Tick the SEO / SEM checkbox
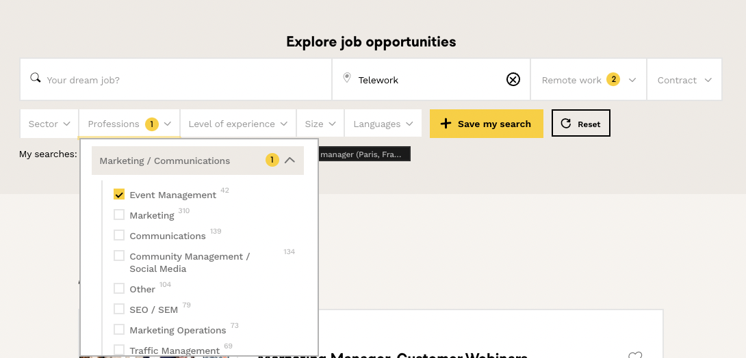The width and height of the screenshot is (746, 358). 119,309
